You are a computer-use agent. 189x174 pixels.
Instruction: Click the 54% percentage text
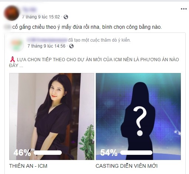point(109,153)
